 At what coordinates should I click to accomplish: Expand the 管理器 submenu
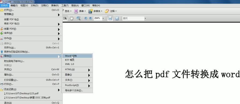point(31,14)
